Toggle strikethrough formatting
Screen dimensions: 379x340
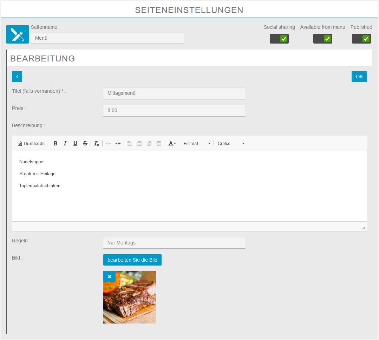(x=85, y=144)
